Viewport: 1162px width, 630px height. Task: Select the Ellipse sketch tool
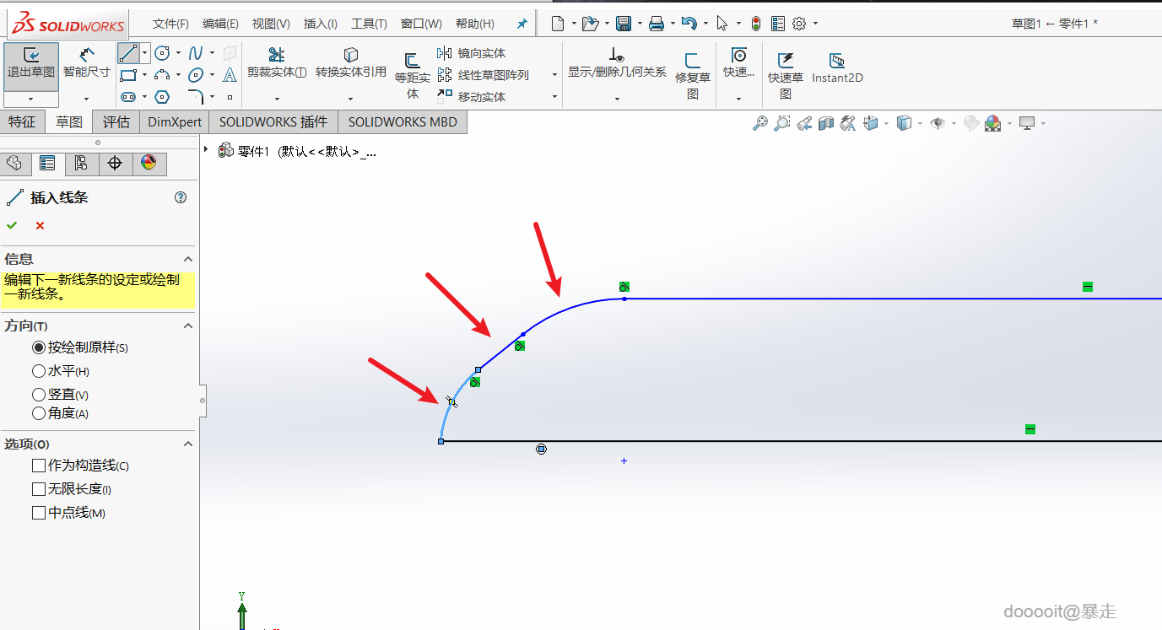(196, 75)
